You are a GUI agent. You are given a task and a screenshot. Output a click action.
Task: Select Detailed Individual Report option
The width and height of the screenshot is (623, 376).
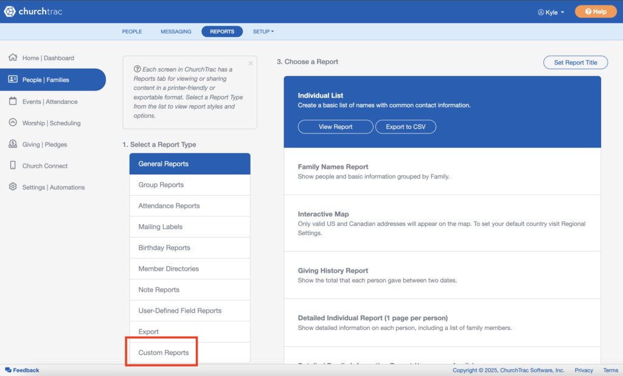[442, 323]
